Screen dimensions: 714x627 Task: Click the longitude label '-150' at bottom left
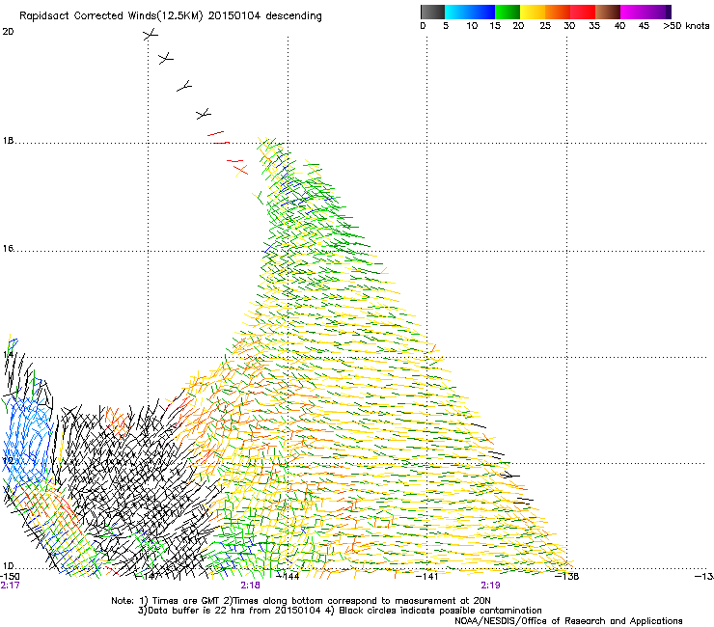[10, 577]
